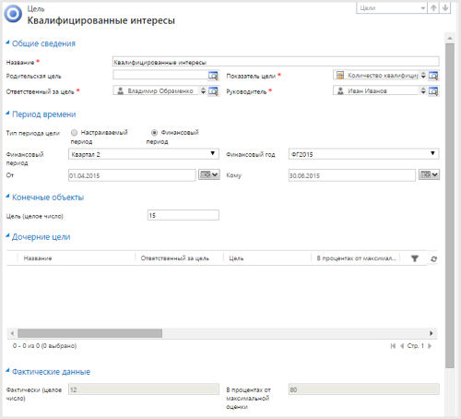Collapse the Фактические данные section
The height and width of the screenshot is (419, 461).
pyautogui.click(x=7, y=371)
